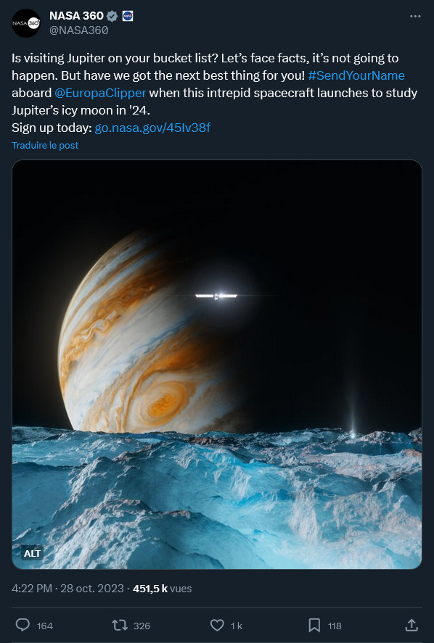Show the image ALT description

coord(32,554)
